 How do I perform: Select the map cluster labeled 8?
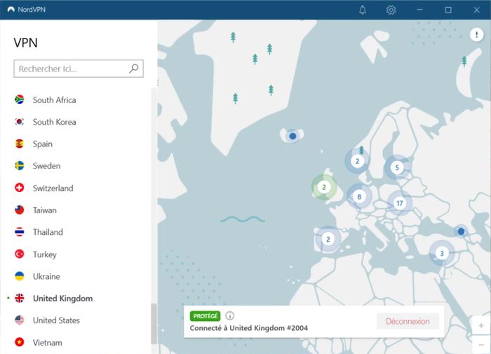(359, 196)
